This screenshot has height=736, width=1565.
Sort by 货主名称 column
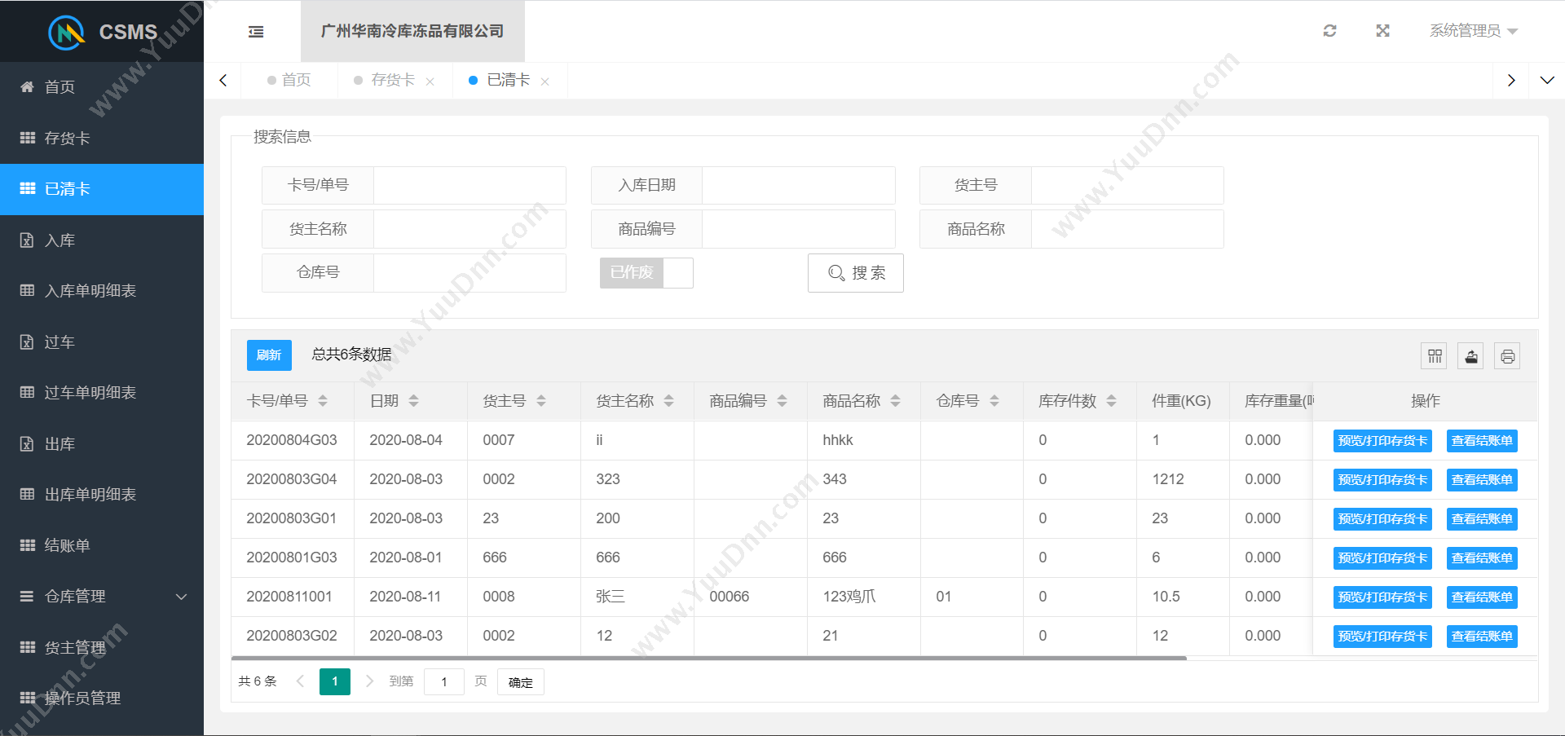pos(669,401)
